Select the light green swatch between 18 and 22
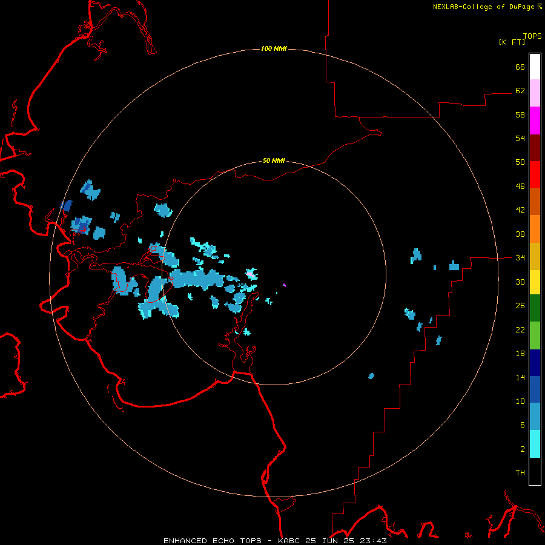This screenshot has height=545, width=545. pyautogui.click(x=535, y=335)
